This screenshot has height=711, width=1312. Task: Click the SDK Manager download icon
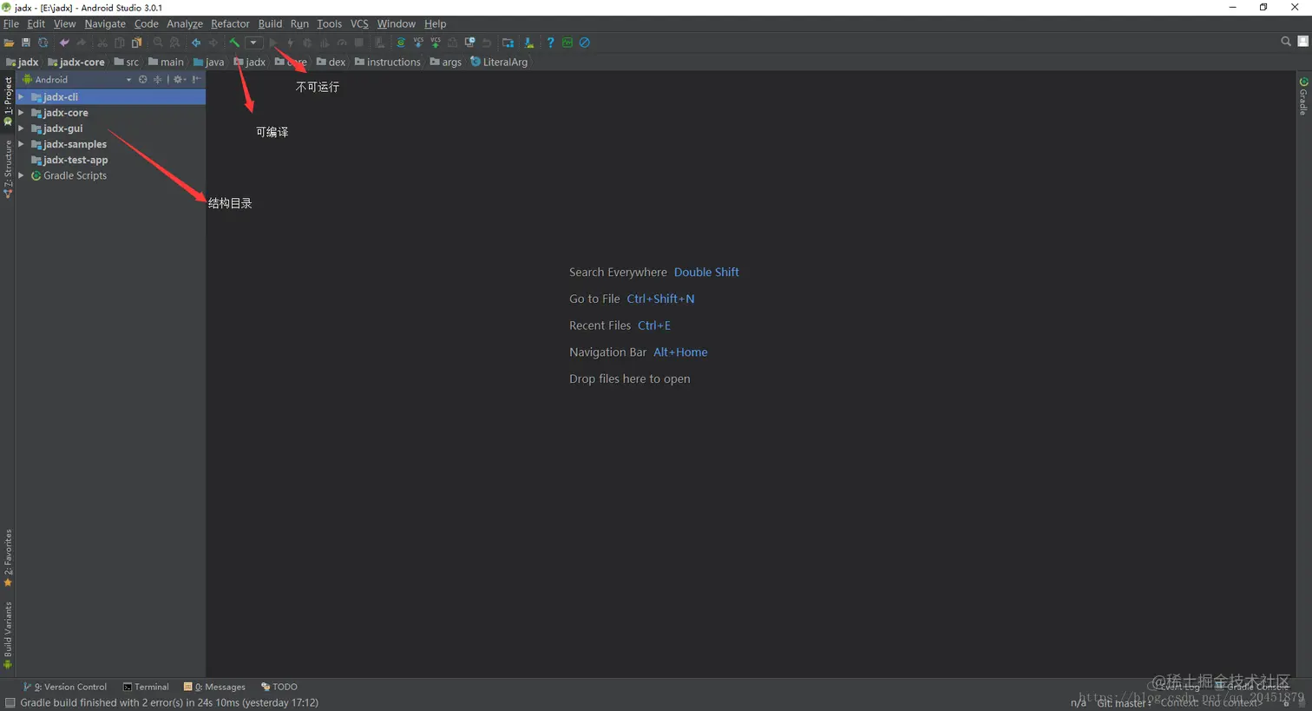[529, 43]
